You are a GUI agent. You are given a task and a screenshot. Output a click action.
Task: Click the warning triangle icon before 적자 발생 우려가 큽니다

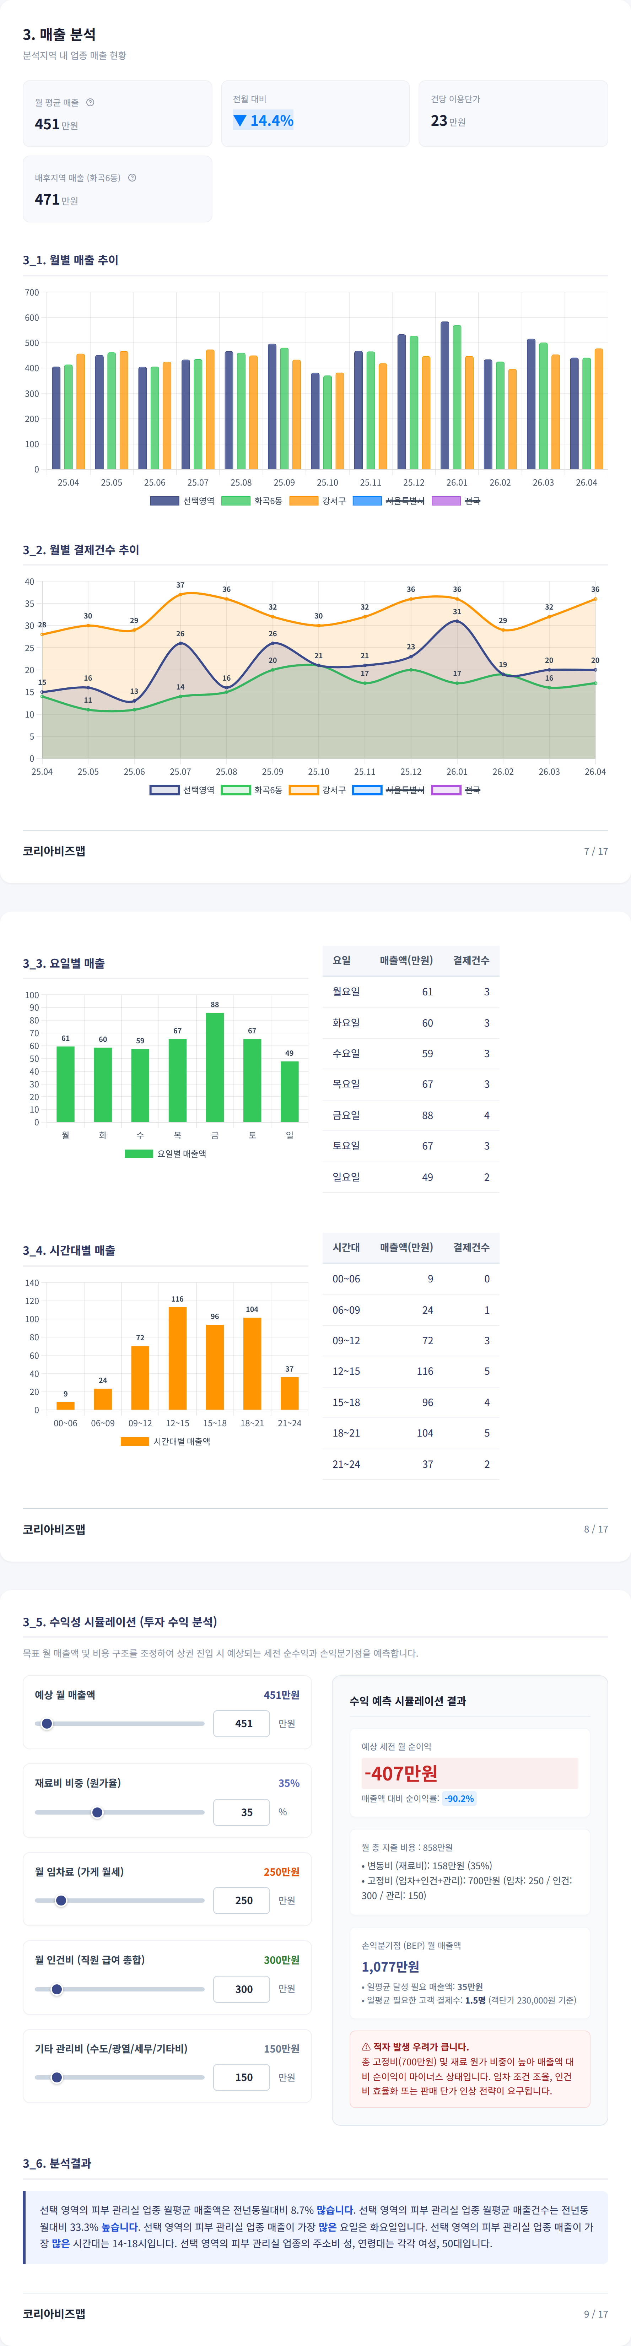366,2047
